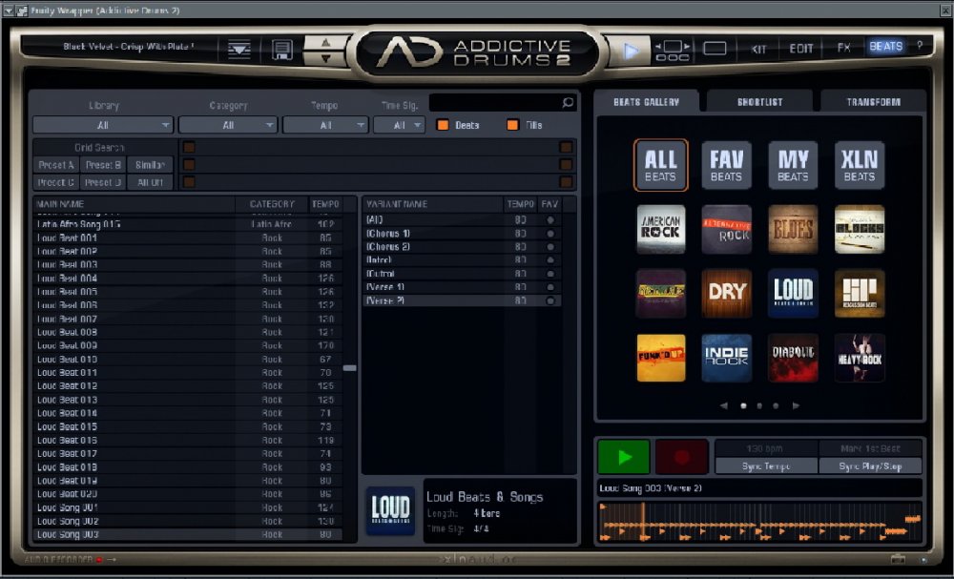Open the Transform tab
This screenshot has width=954, height=579.
873,101
